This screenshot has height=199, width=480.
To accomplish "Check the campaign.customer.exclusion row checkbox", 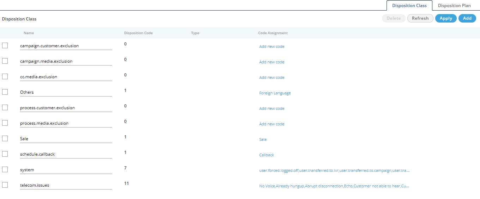I will (5, 45).
